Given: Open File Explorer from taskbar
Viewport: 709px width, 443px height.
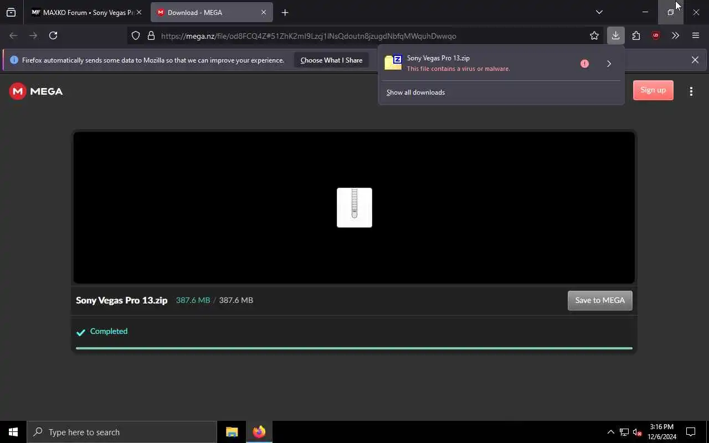Looking at the screenshot, I should 232,432.
